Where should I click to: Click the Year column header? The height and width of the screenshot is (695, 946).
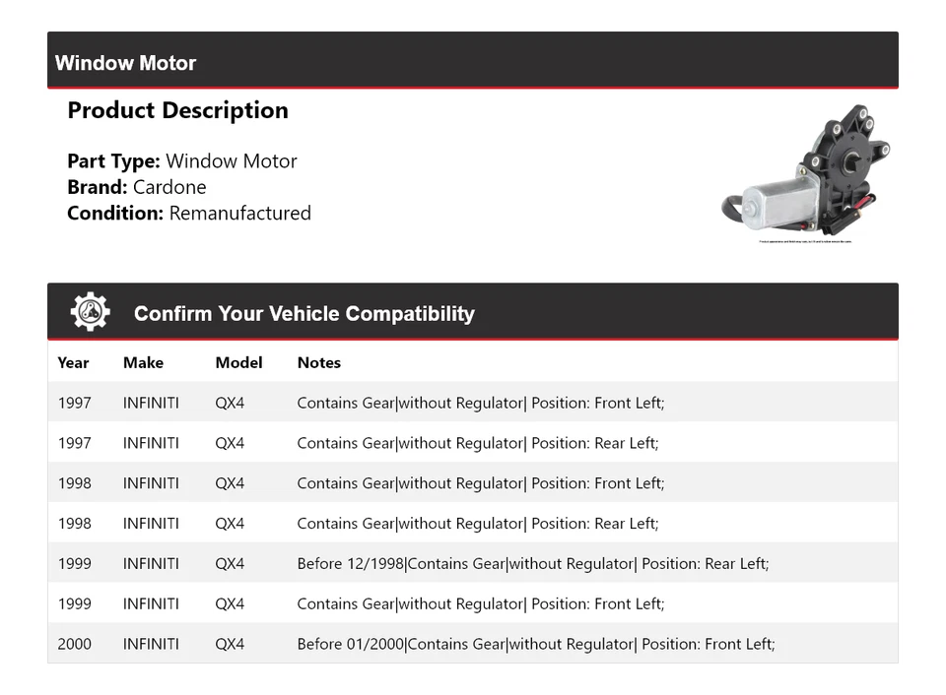[73, 362]
